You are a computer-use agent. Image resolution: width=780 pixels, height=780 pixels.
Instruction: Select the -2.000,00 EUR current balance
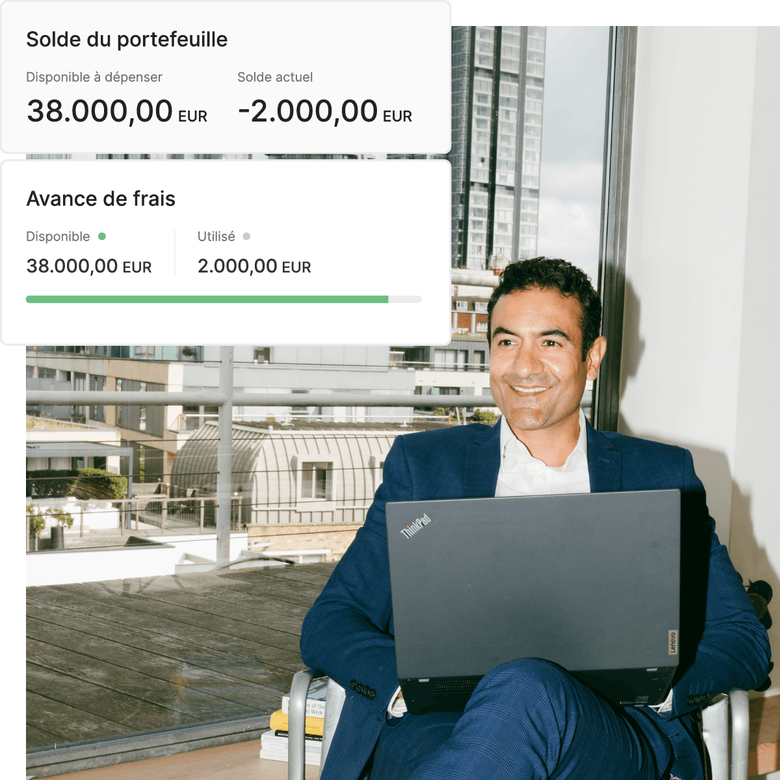point(325,111)
